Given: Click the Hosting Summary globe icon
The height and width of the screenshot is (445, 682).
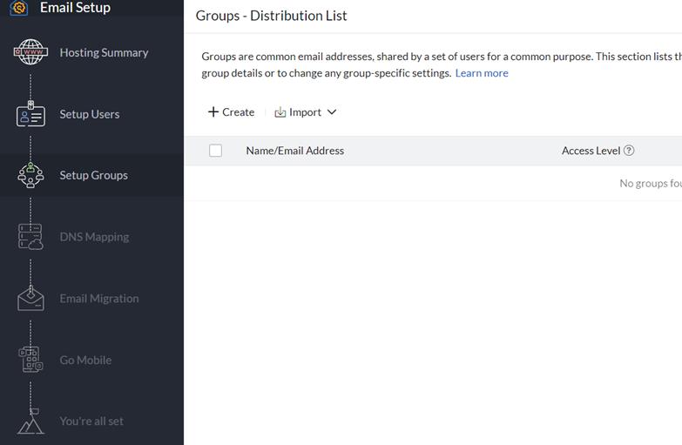Looking at the screenshot, I should coord(30,52).
